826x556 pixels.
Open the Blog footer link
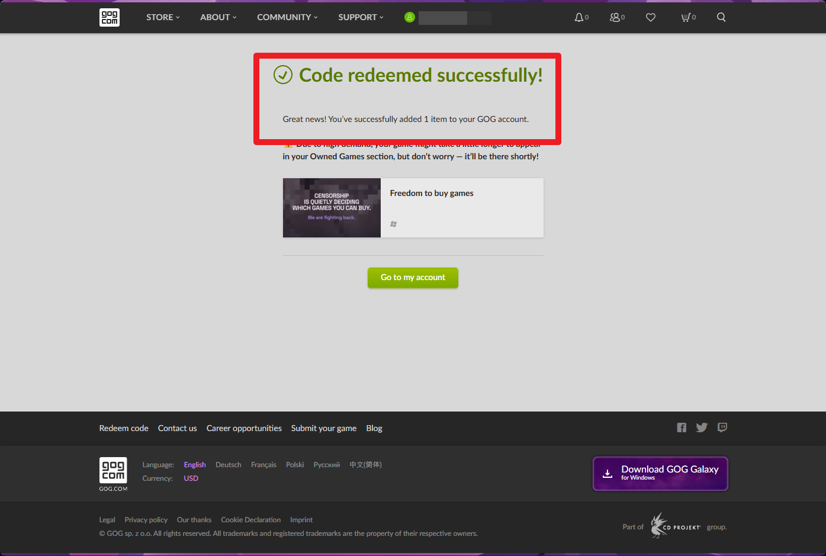pos(374,428)
